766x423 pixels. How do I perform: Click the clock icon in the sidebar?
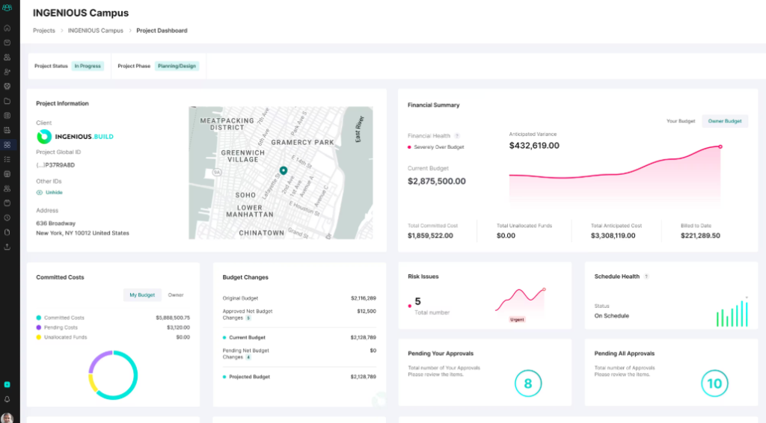[7, 217]
